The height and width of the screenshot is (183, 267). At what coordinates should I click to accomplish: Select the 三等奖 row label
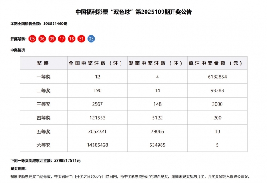pos(44,104)
